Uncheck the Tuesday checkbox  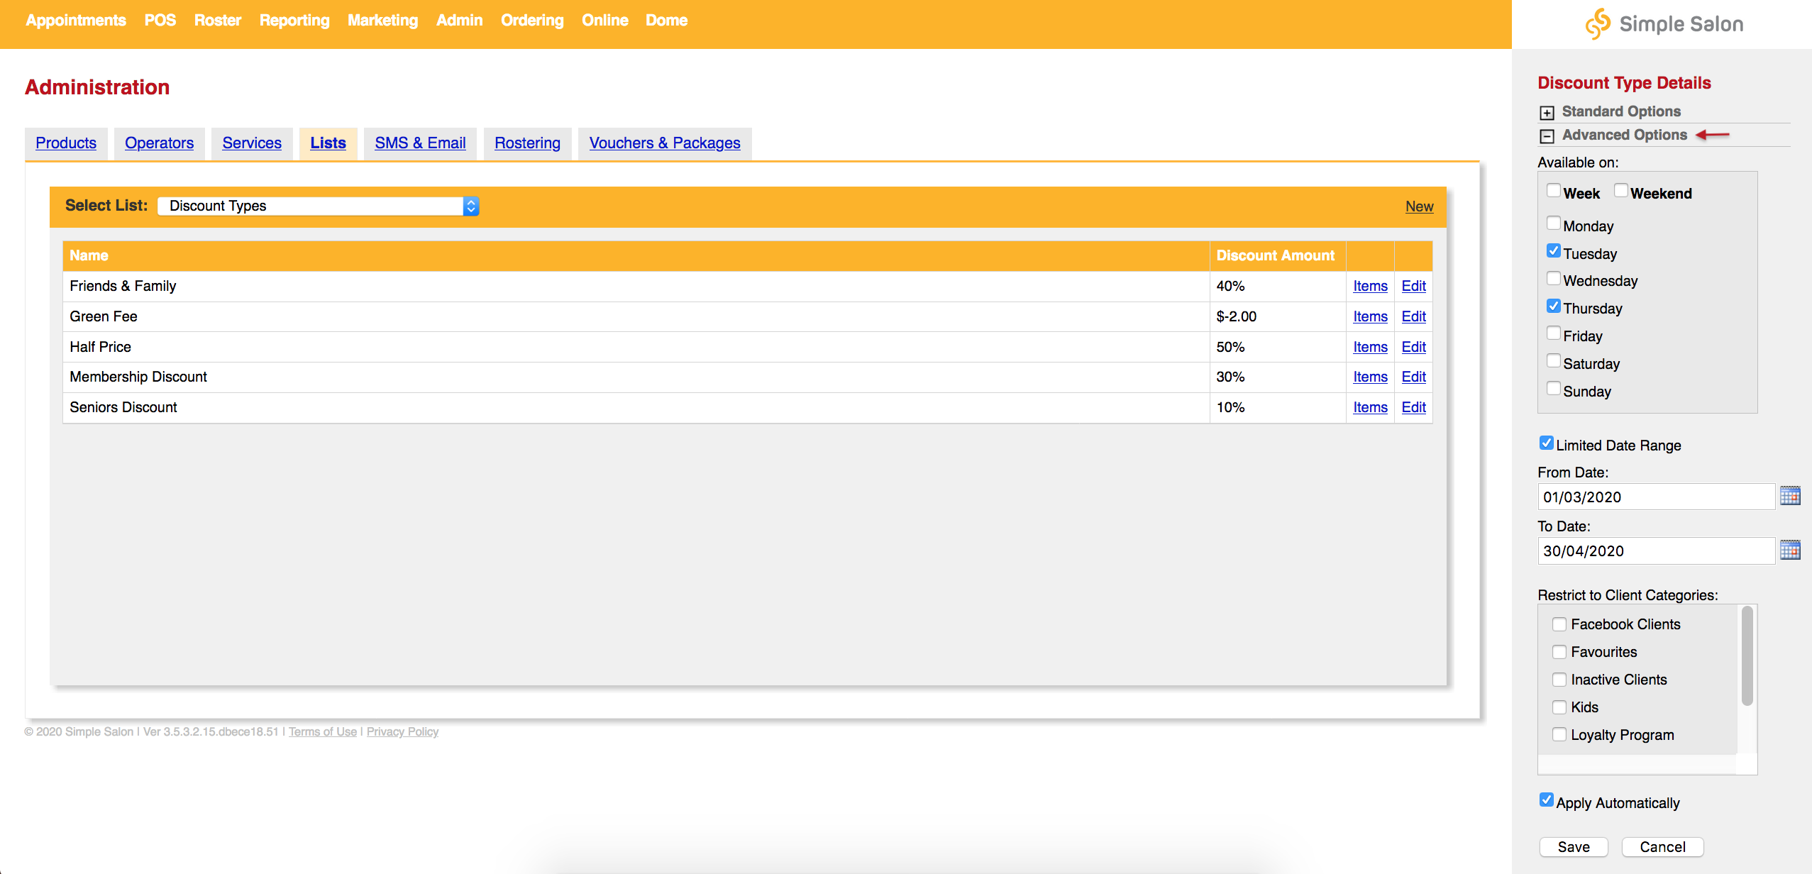(x=1553, y=250)
